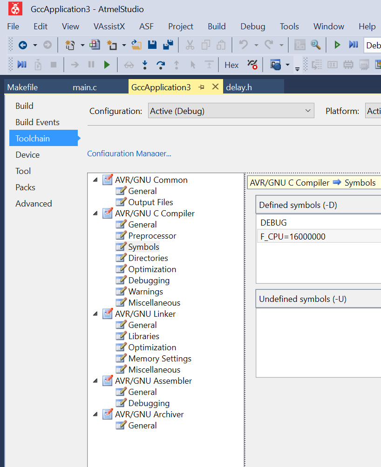The image size is (381, 467).
Task: Select the Build Events properties page
Action: coord(37,122)
